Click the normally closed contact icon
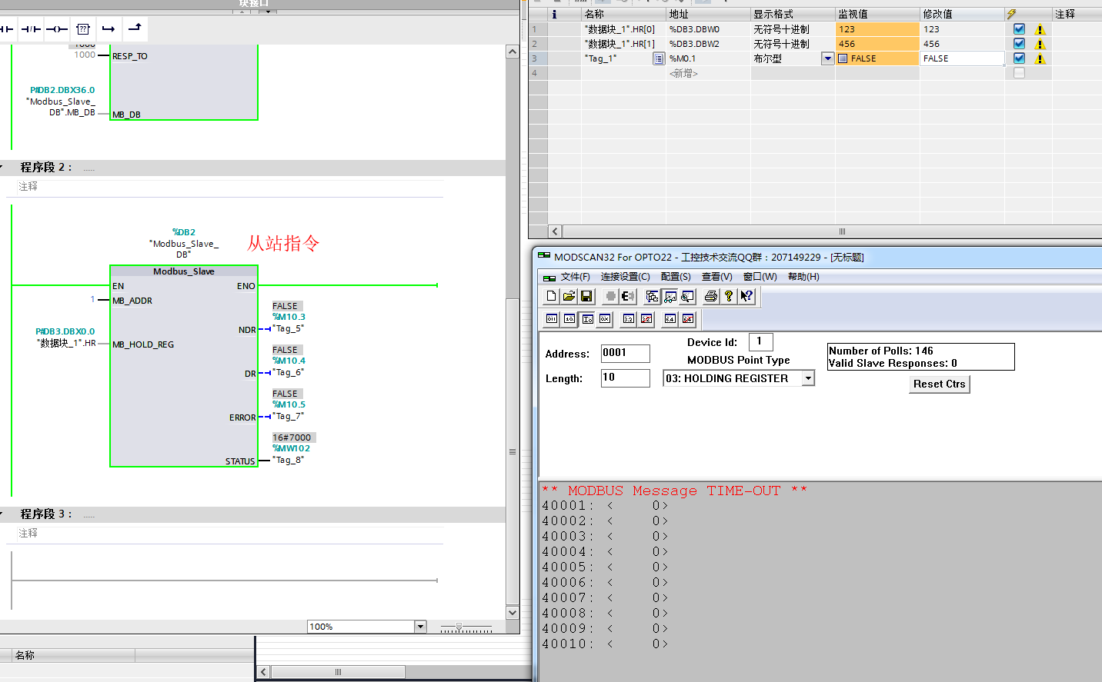The image size is (1102, 682). [x=31, y=29]
